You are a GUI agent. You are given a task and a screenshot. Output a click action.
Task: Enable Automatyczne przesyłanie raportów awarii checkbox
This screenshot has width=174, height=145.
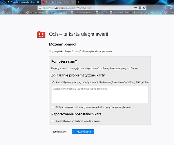pos(53,121)
